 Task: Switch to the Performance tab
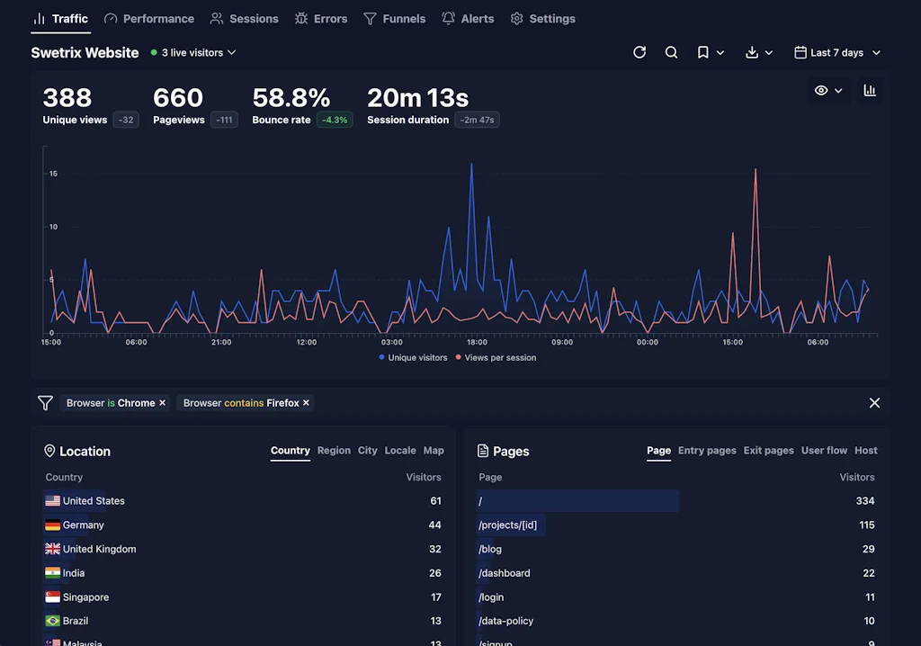(148, 18)
